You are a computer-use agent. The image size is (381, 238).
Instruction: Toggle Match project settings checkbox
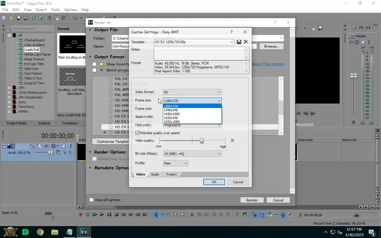click(94, 70)
